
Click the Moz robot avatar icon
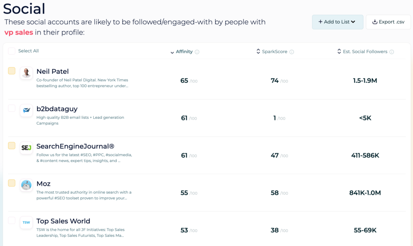coord(26,185)
